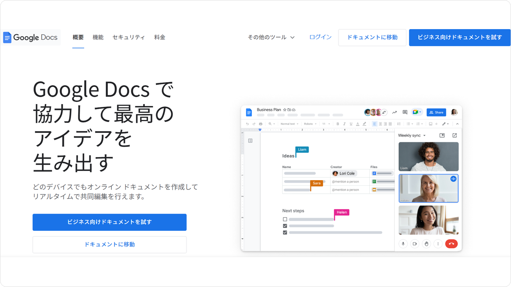View the activity trend icon
The height and width of the screenshot is (287, 511).
pyautogui.click(x=394, y=112)
